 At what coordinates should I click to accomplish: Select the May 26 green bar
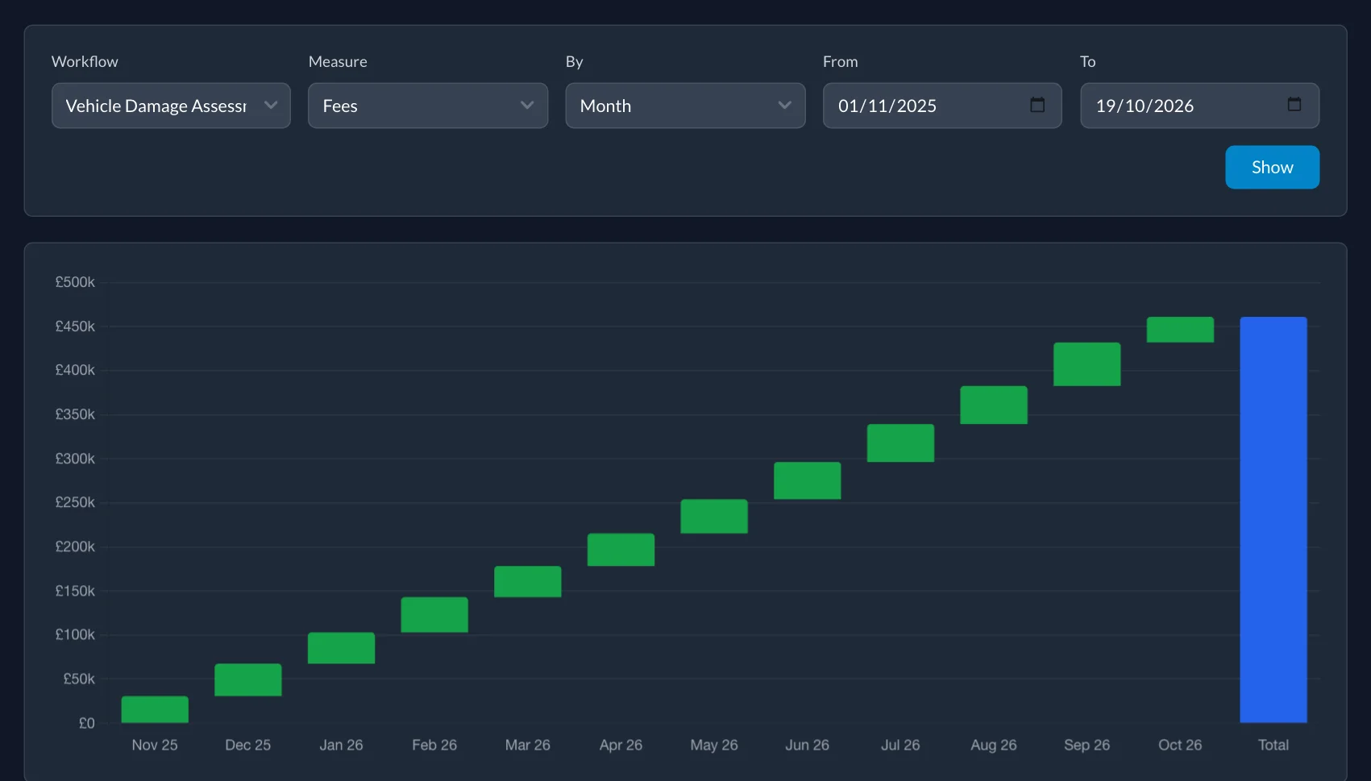714,517
